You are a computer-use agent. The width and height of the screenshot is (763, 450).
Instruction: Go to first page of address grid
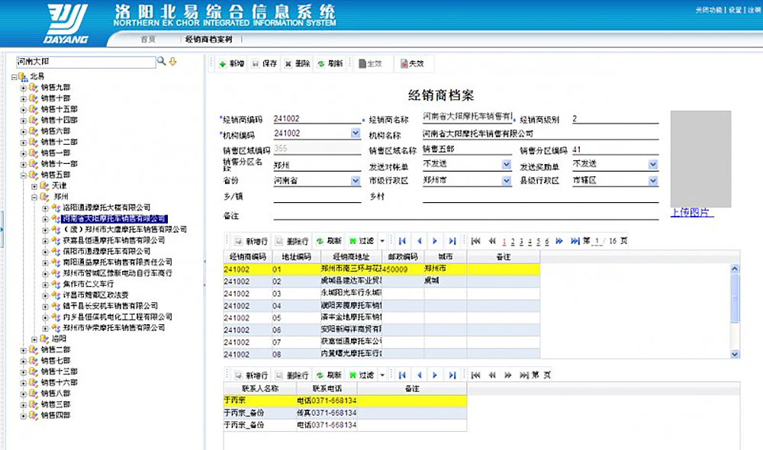(x=476, y=241)
